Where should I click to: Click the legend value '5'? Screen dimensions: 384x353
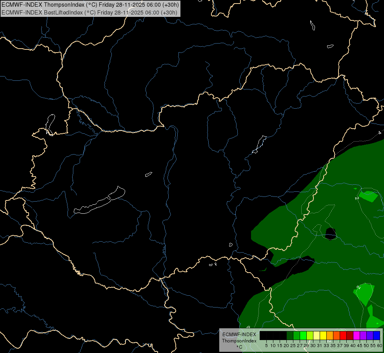coord(266,346)
